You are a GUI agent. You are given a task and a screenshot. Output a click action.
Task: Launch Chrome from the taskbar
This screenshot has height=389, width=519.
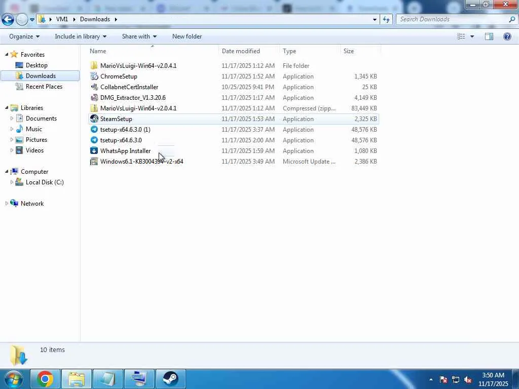[45, 379]
